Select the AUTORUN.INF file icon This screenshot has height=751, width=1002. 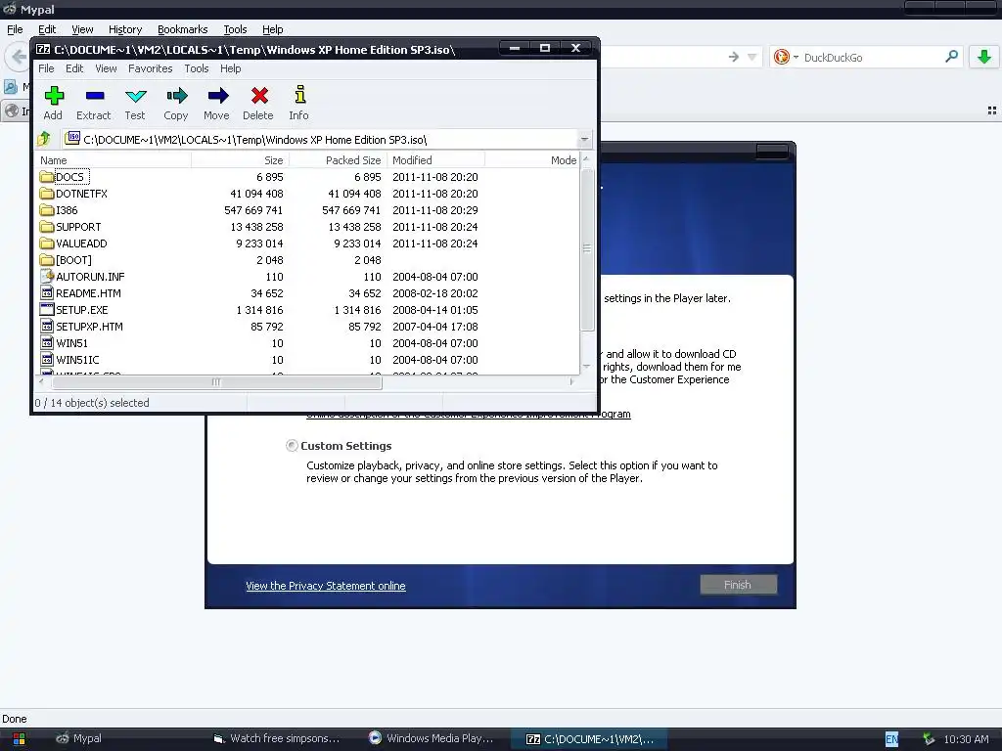(x=47, y=276)
